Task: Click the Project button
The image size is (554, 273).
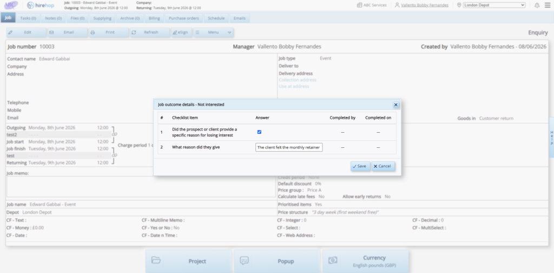Action: (x=188, y=261)
